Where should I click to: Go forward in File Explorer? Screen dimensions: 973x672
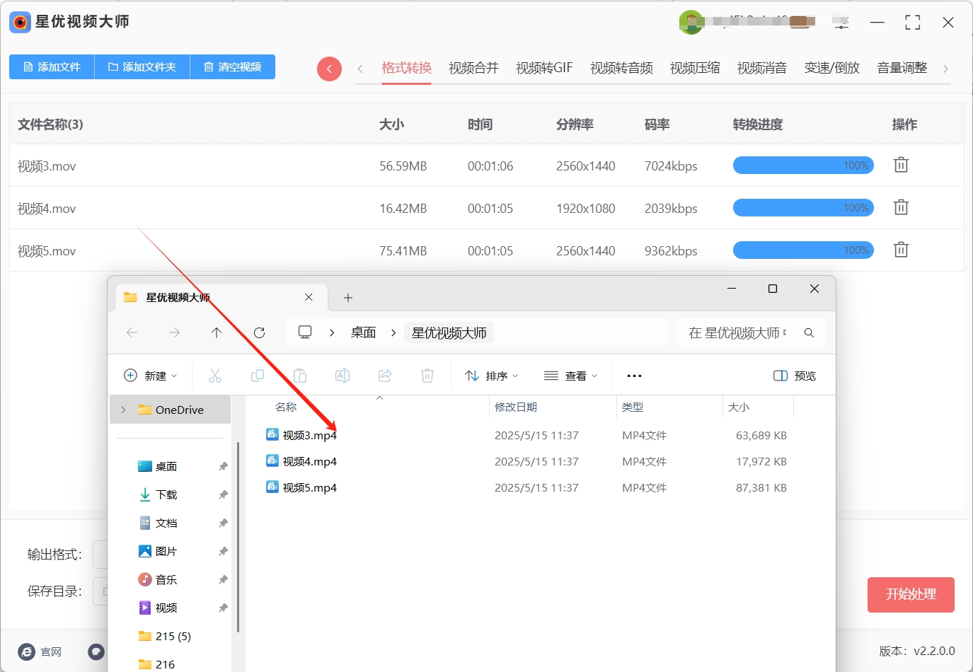174,332
